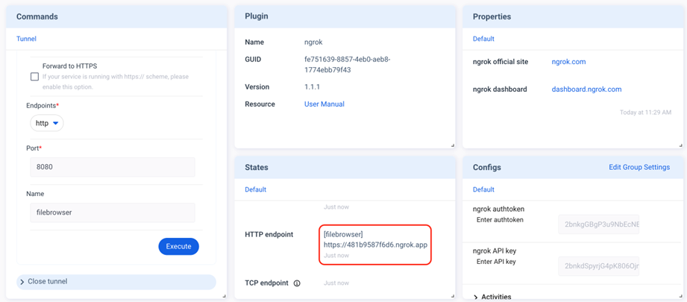Click the Name field containing filebrowser
This screenshot has height=302, width=687.
click(113, 213)
